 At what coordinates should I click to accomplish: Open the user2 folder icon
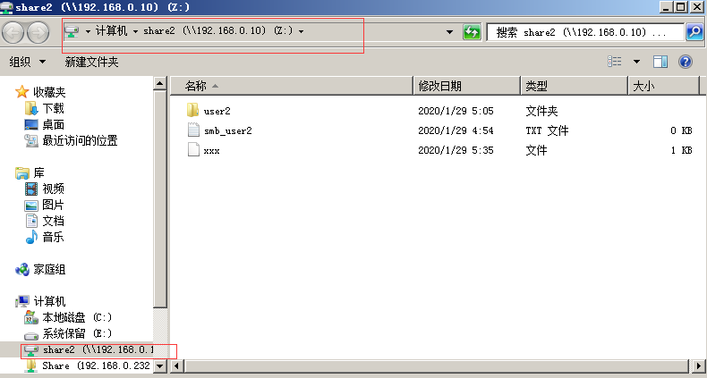click(192, 111)
